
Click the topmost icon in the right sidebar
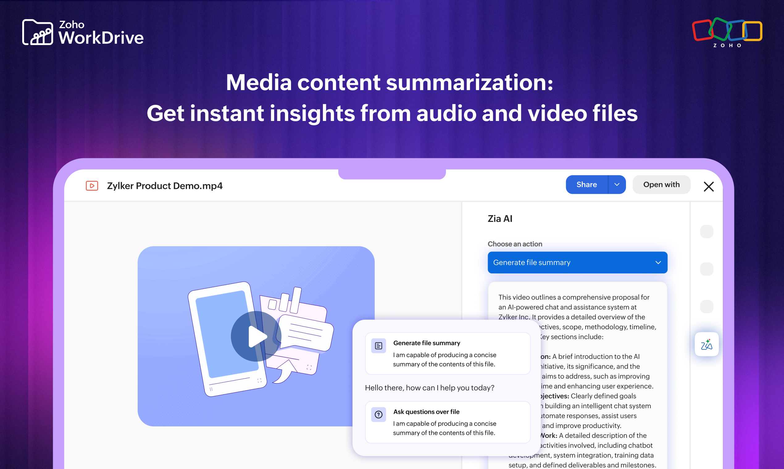pos(707,231)
